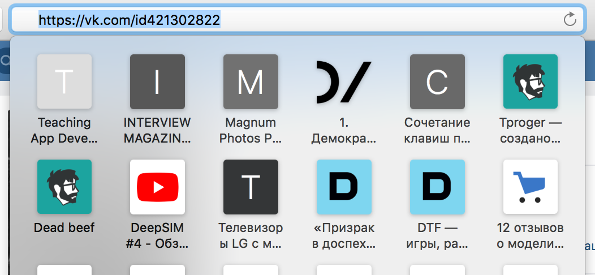Open the Tproger — создано favorite icon

tap(531, 81)
